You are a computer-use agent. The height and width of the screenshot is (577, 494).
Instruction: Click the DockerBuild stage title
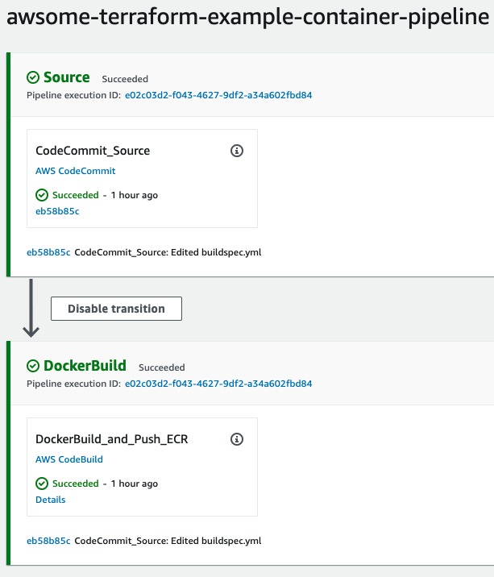coord(85,366)
